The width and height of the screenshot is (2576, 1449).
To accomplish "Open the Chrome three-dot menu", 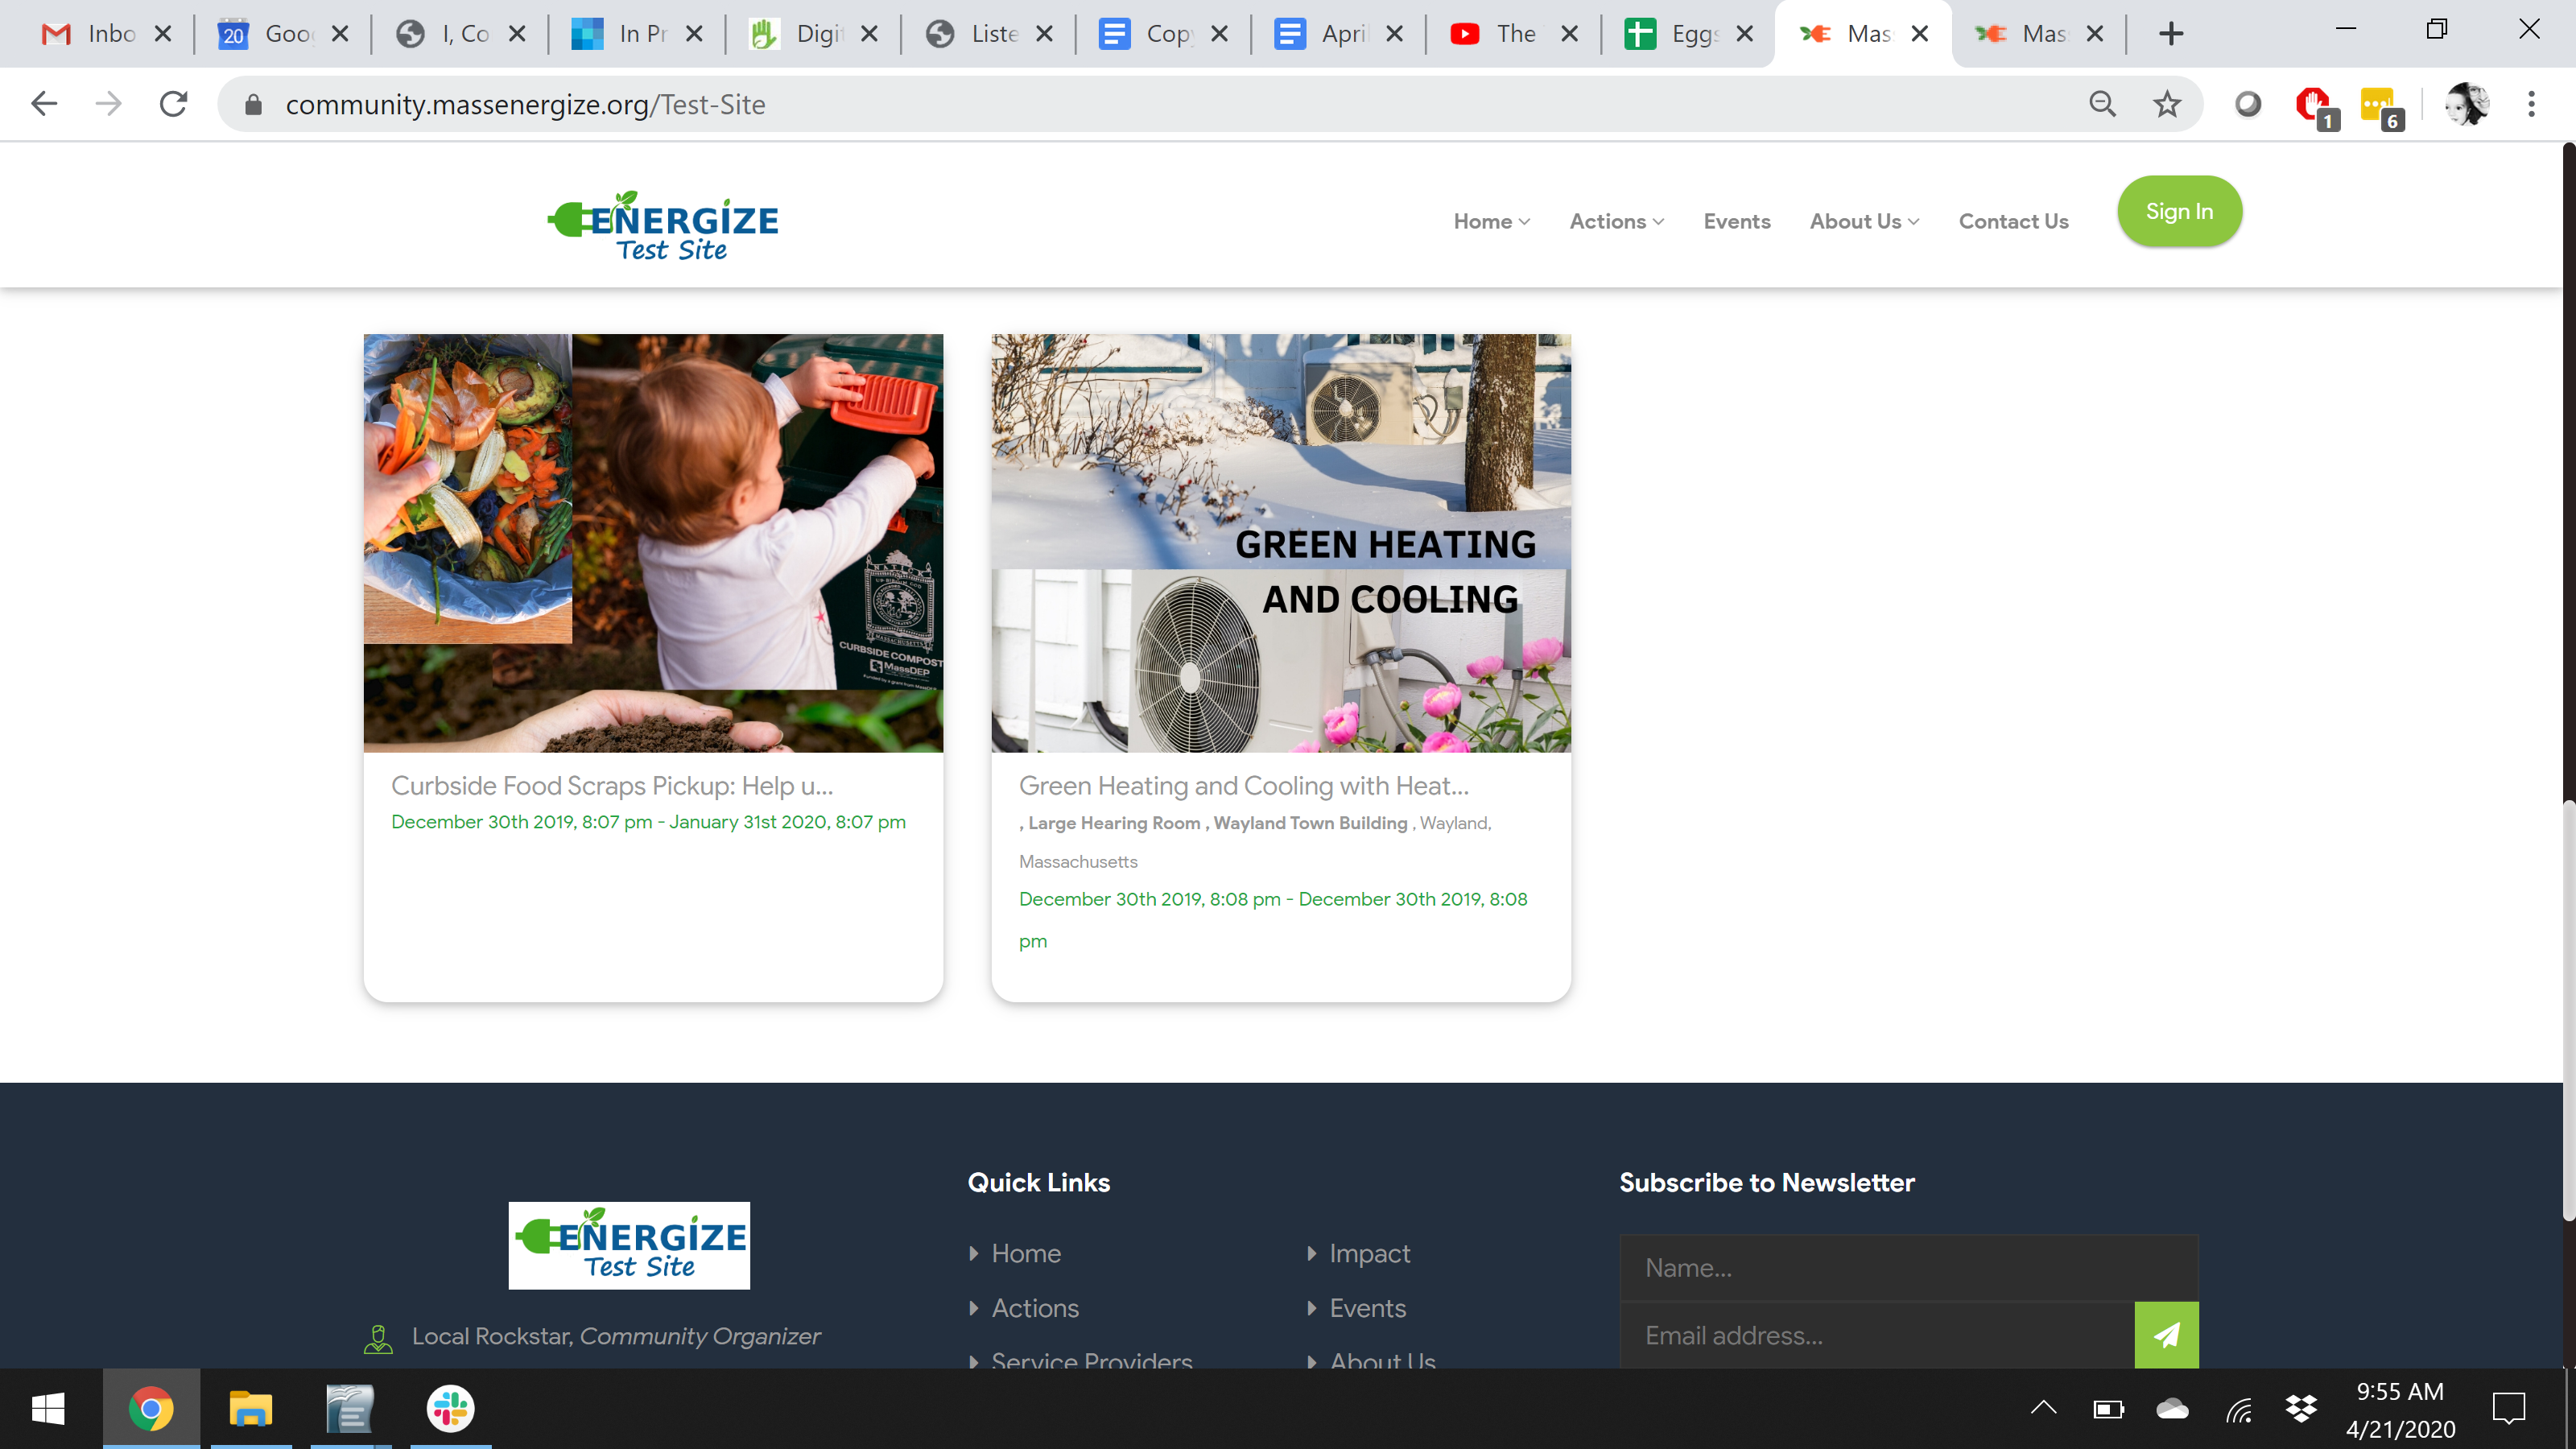I will coord(2531,104).
